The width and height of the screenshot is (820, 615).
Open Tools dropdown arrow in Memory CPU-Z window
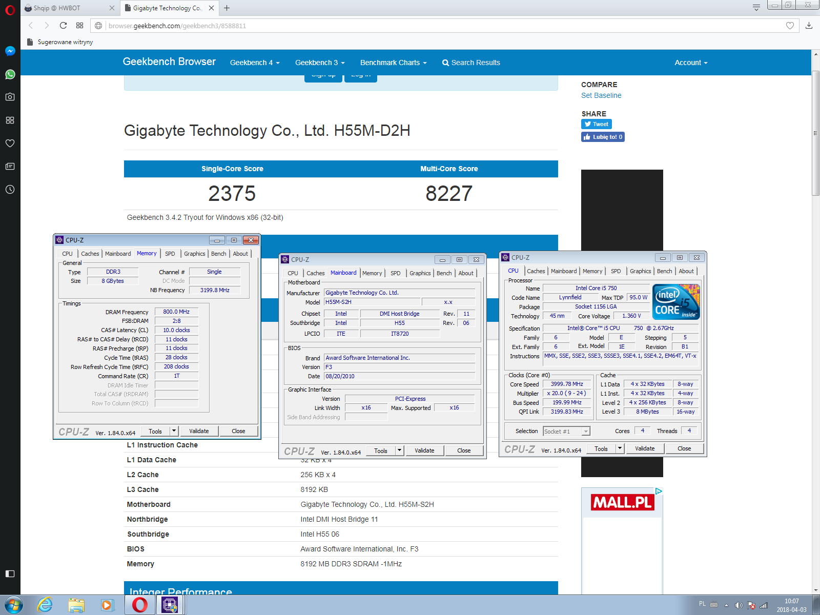(174, 431)
